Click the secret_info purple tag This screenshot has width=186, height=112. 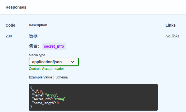(x=54, y=46)
